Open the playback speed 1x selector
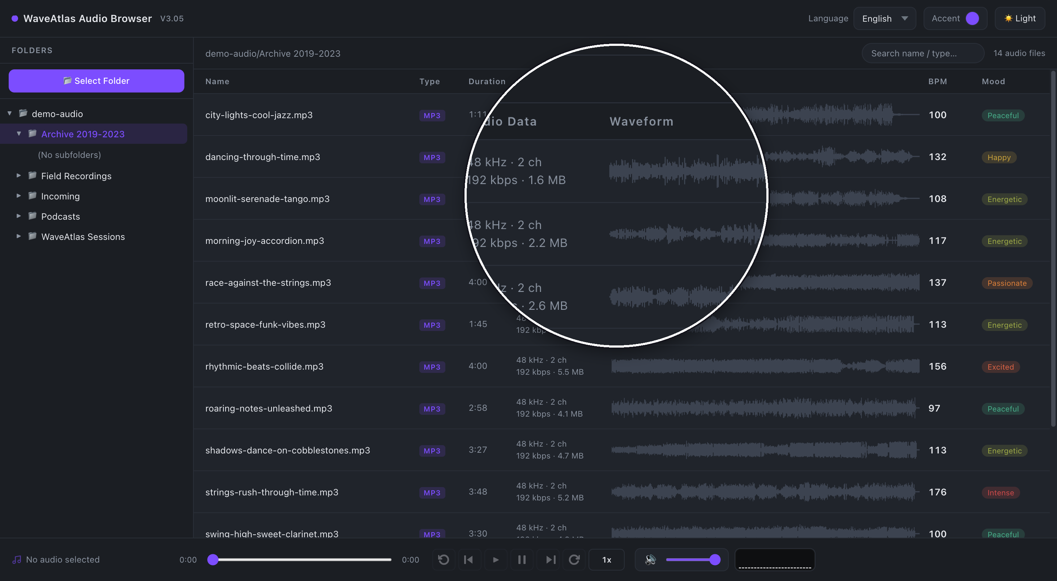 point(607,560)
